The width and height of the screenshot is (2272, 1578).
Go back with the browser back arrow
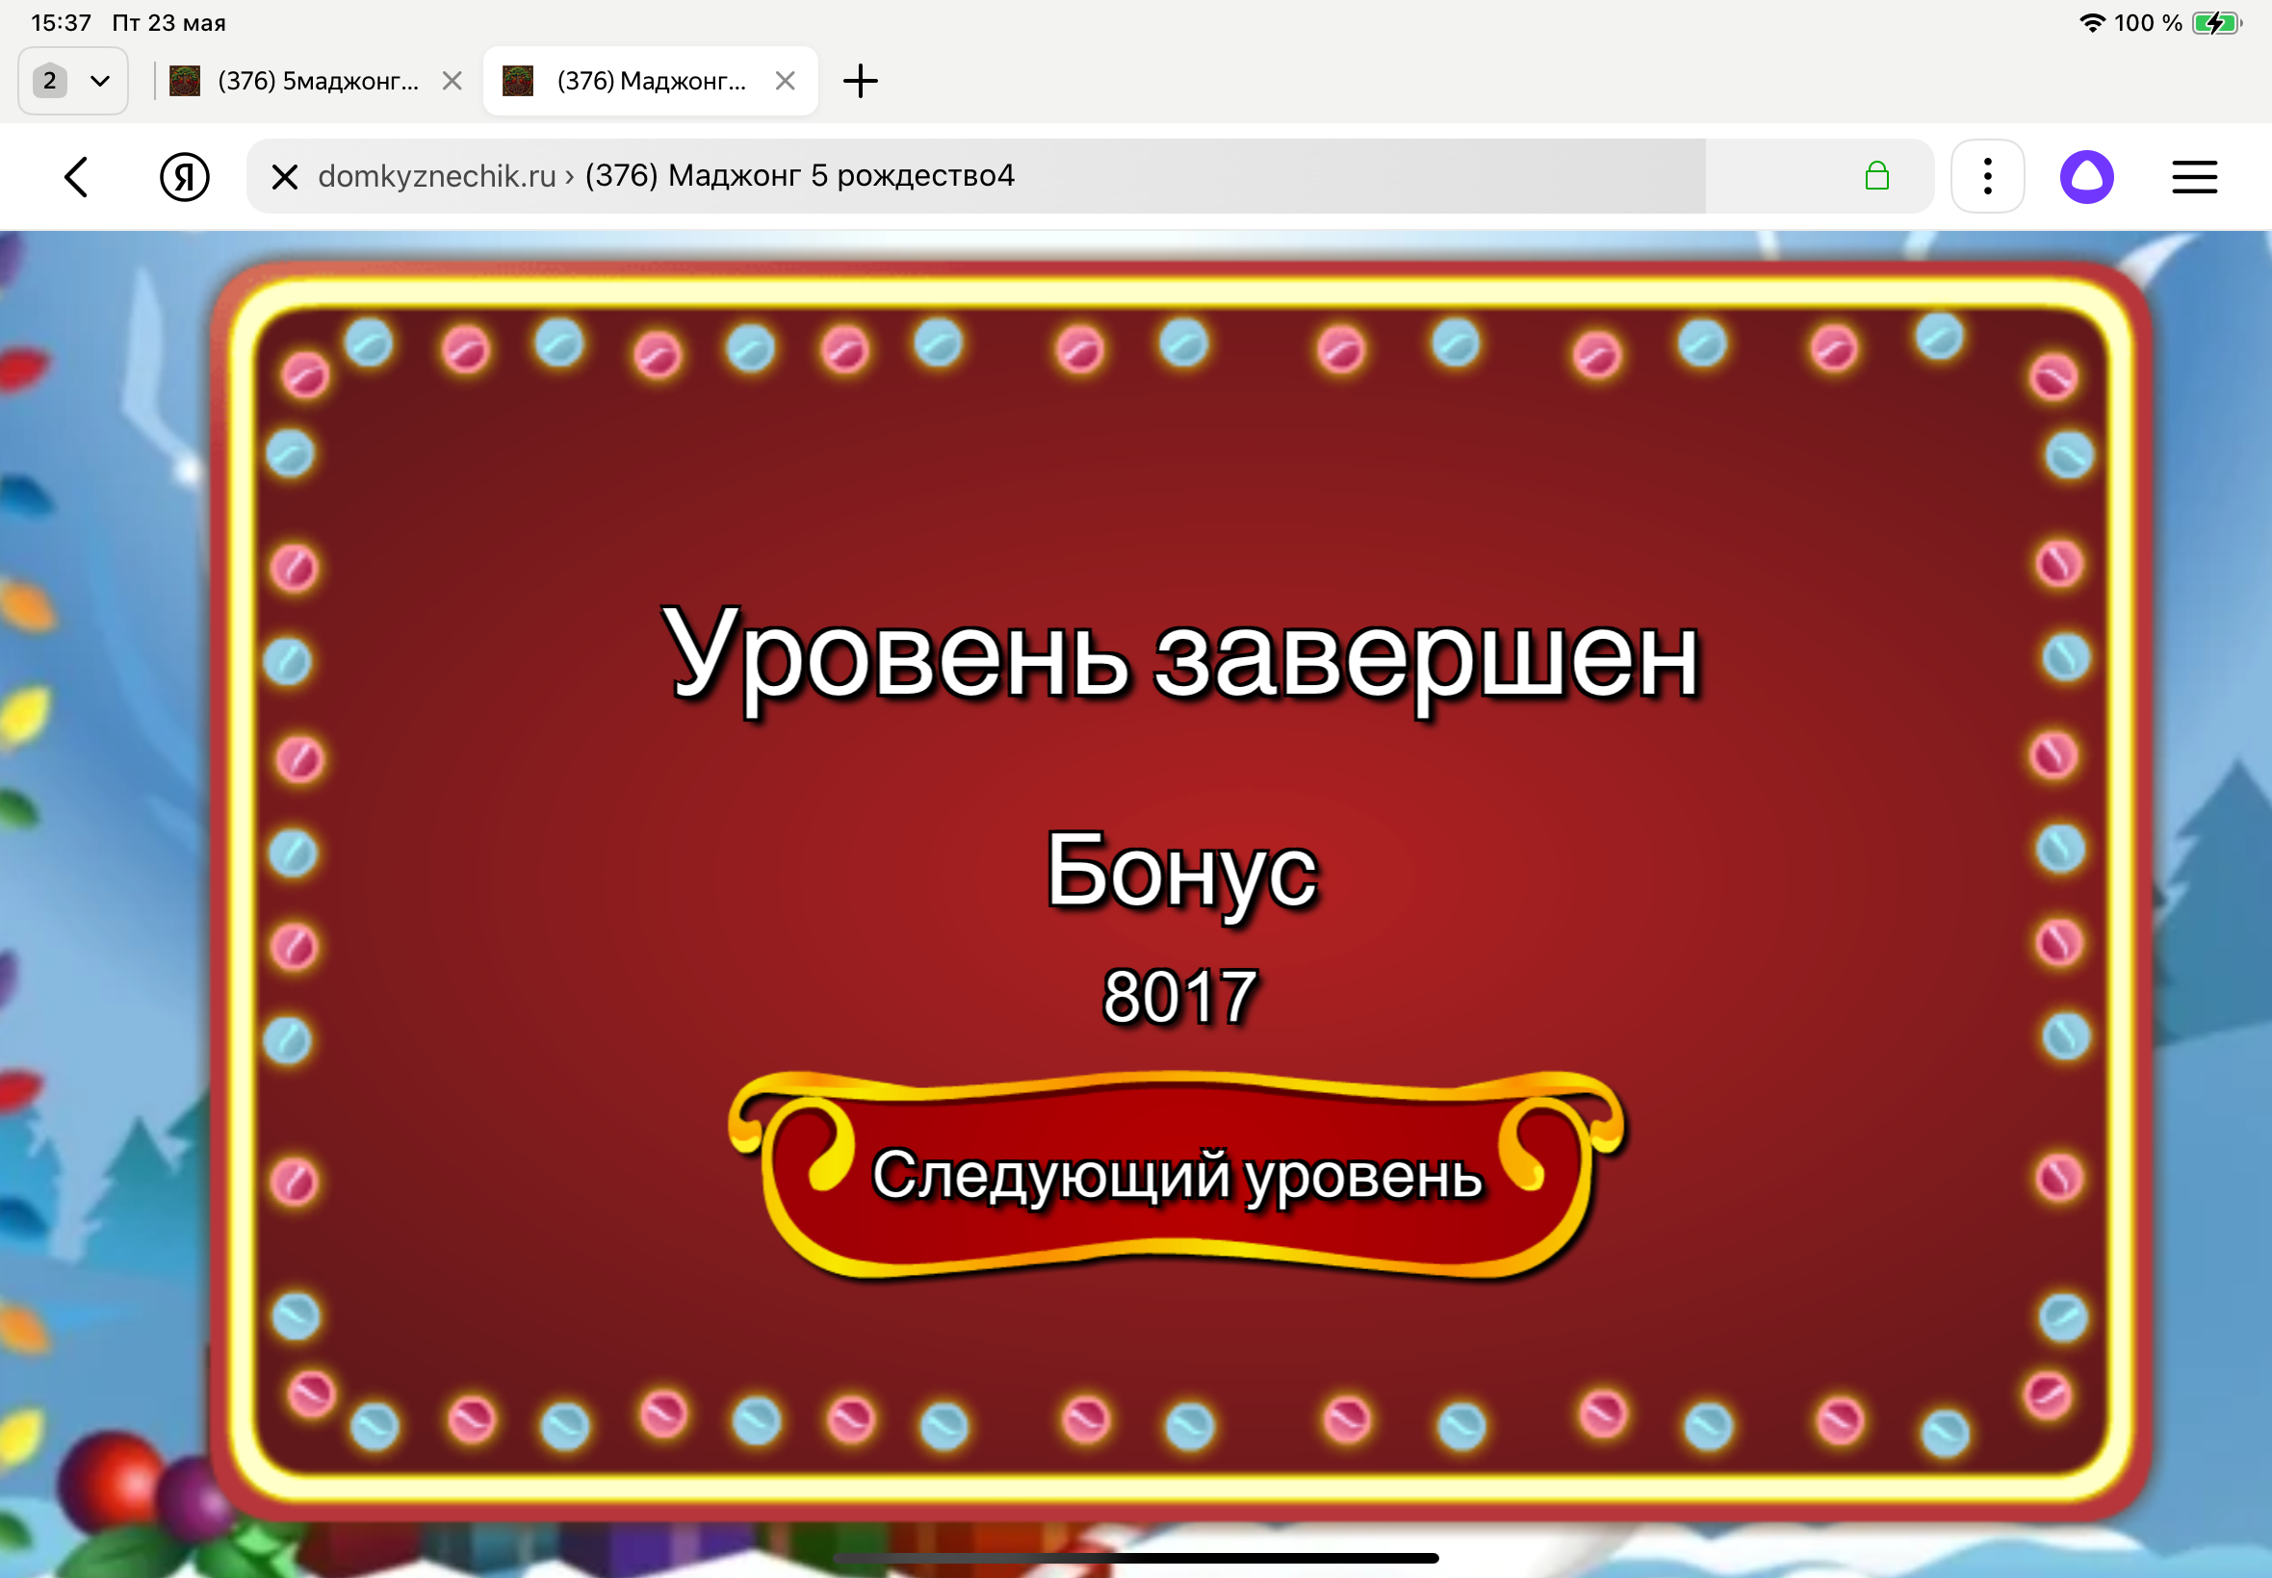(76, 177)
